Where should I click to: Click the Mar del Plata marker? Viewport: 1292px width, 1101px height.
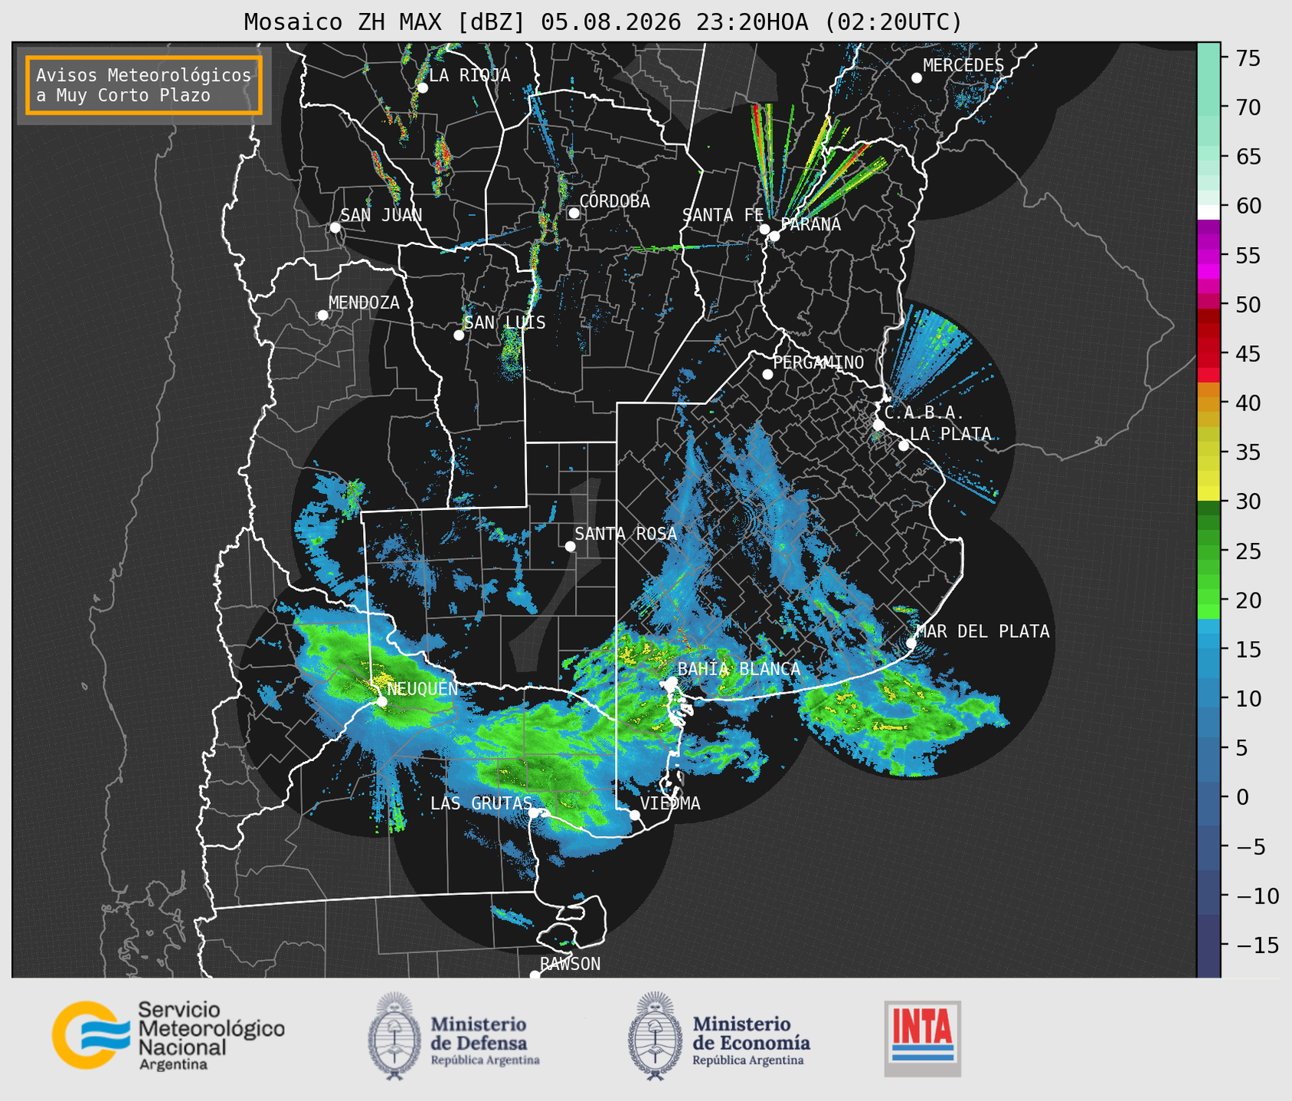click(x=911, y=642)
